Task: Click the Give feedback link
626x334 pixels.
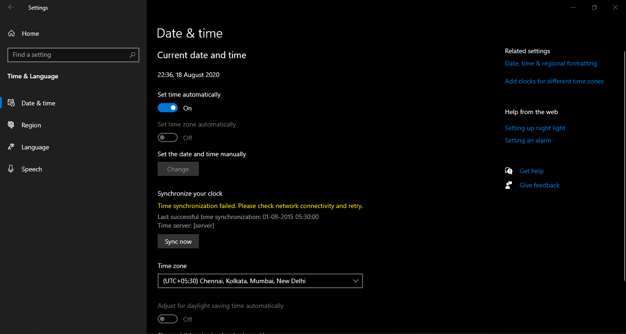Action: pyautogui.click(x=539, y=185)
